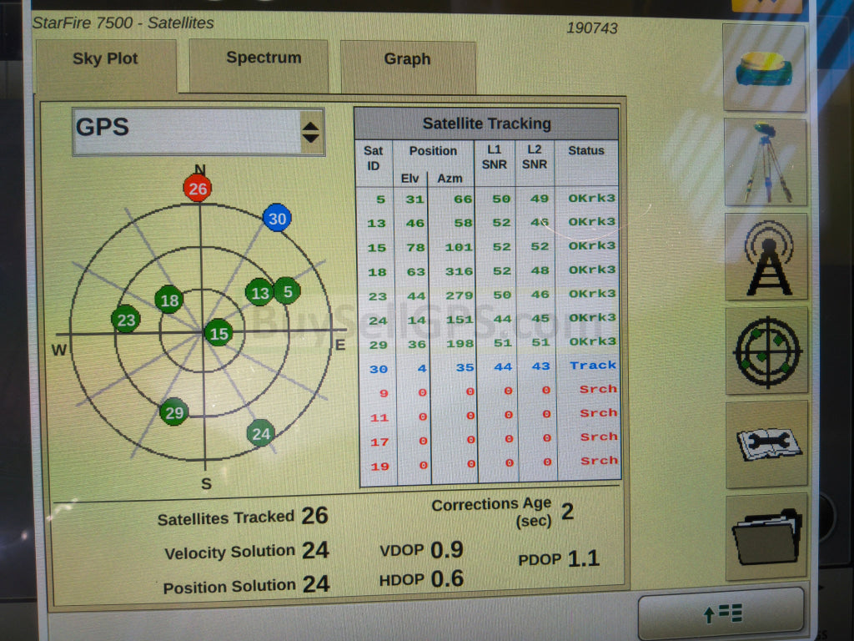Image resolution: width=854 pixels, height=641 pixels.
Task: Switch to the Graph tab
Action: (407, 59)
